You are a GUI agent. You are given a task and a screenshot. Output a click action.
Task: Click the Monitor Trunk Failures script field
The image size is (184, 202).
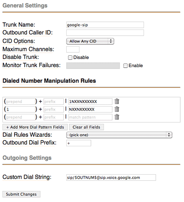click(93, 66)
